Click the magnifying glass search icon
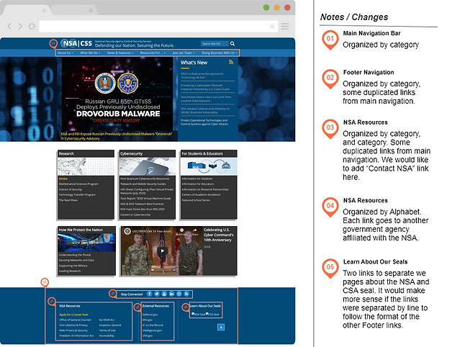This screenshot has height=347, width=465. (232, 44)
